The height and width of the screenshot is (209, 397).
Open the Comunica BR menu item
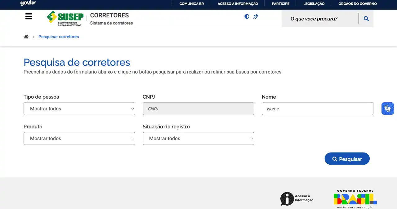point(191,4)
